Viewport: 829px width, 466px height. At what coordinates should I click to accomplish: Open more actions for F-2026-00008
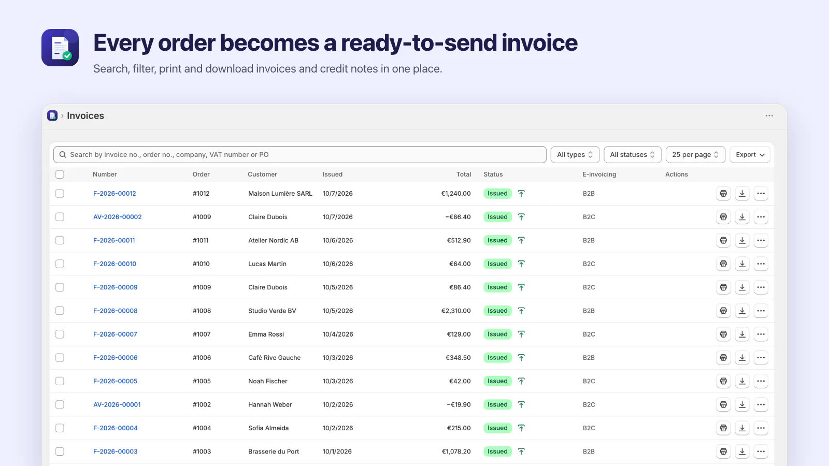pyautogui.click(x=761, y=311)
